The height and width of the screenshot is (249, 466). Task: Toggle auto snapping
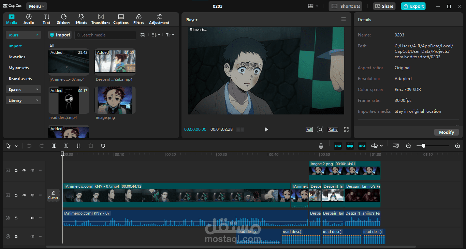tap(350, 146)
